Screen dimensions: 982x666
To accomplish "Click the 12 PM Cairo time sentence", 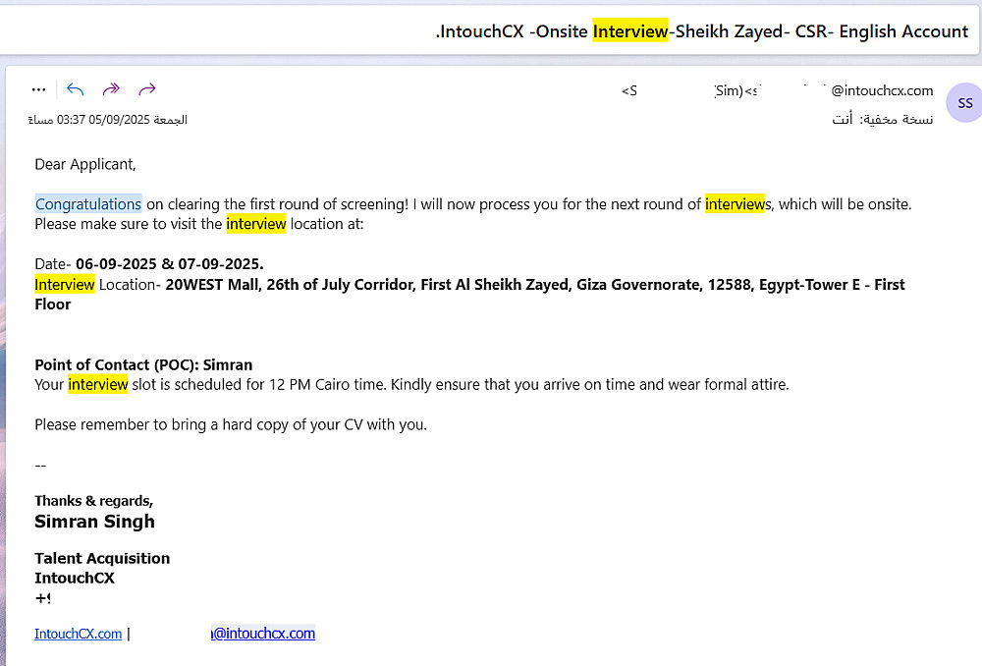I will point(411,384).
